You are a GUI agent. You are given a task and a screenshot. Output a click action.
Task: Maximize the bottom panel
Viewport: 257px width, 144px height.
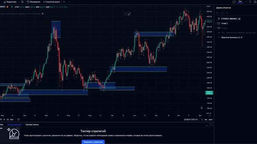tap(211, 125)
